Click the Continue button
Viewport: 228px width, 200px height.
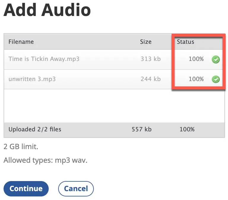pos(26,189)
